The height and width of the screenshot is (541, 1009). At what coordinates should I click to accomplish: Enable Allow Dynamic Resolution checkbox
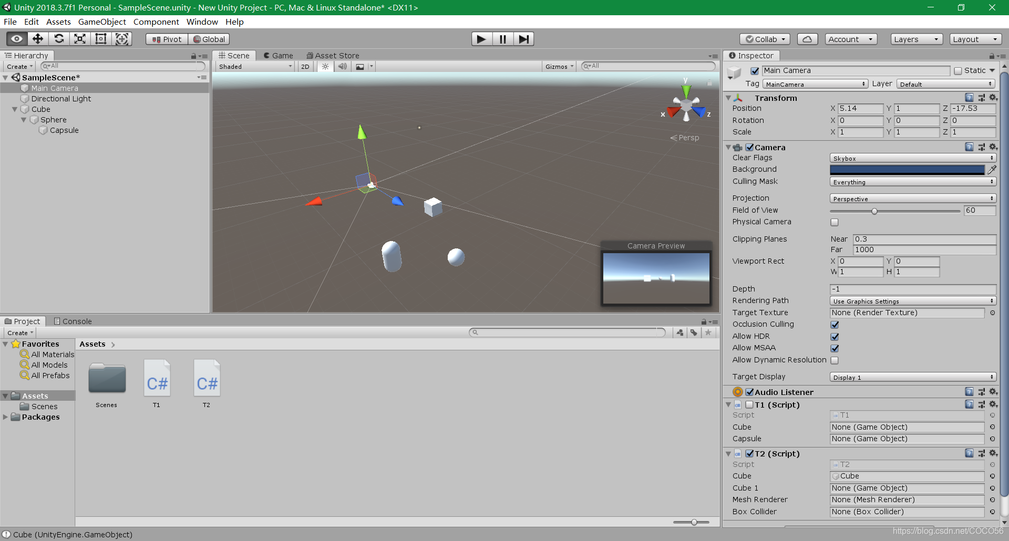coord(835,360)
